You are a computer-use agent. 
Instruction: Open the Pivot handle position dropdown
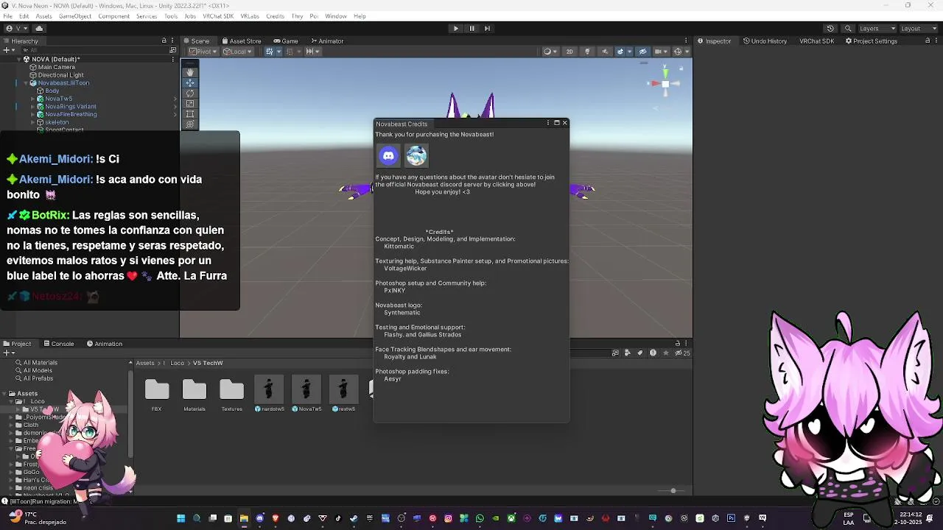[203, 52]
